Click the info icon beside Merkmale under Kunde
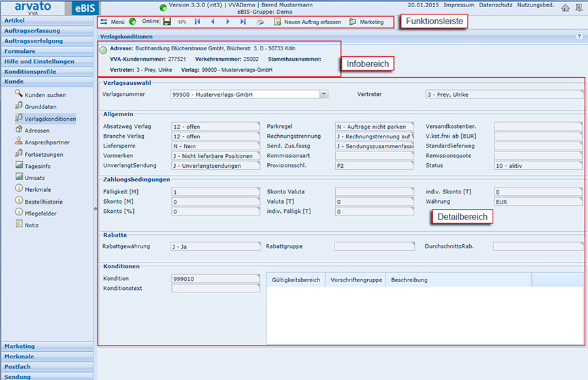Viewport: 588px width, 380px height. [19, 189]
